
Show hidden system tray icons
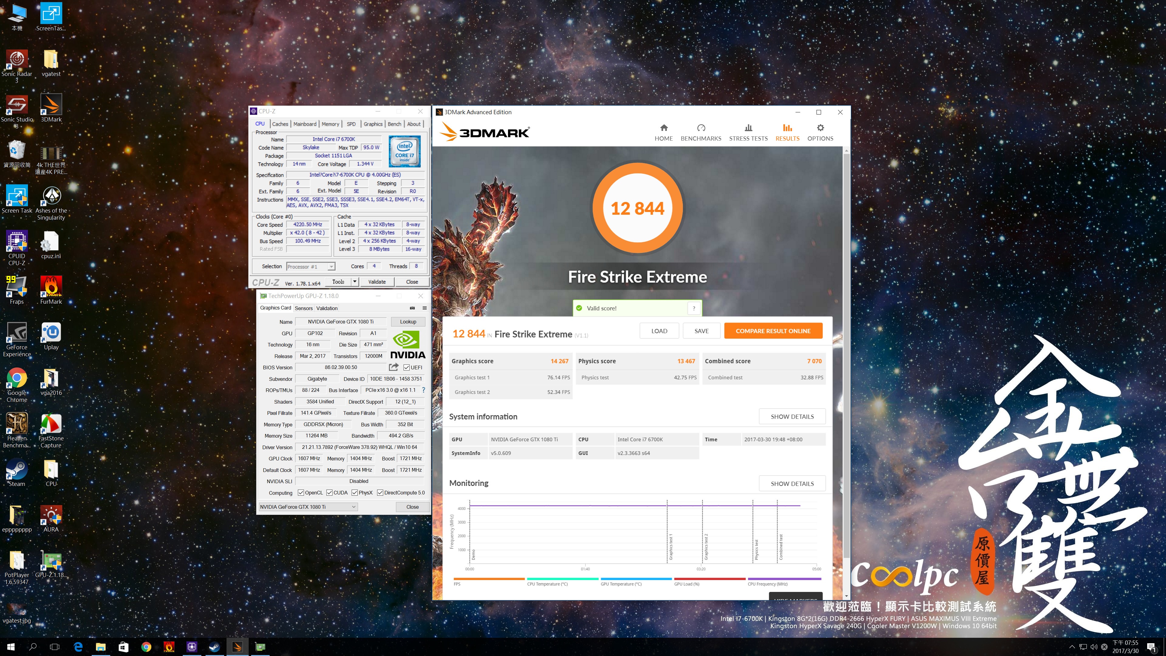1071,647
